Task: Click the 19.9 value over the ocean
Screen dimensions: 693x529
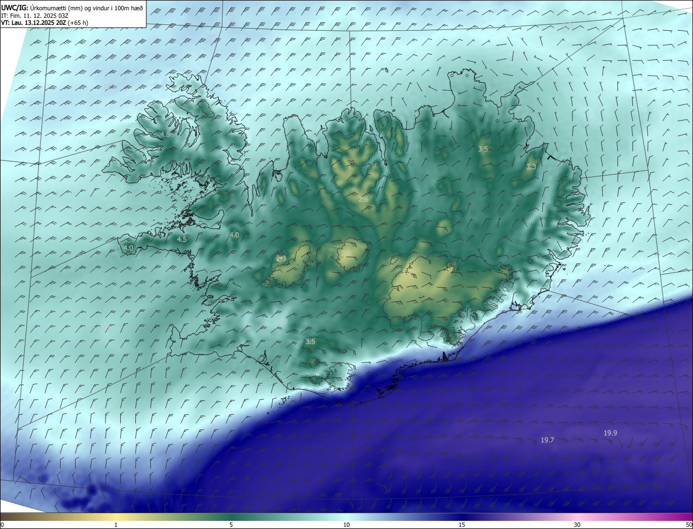Action: click(610, 433)
